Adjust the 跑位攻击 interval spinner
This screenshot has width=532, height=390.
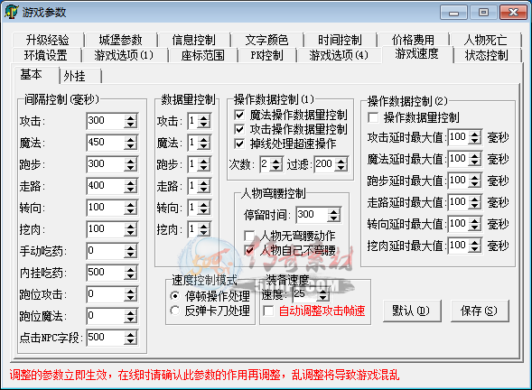click(131, 294)
